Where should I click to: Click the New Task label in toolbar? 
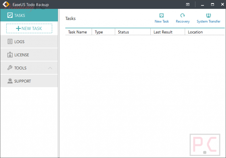pos(162,21)
